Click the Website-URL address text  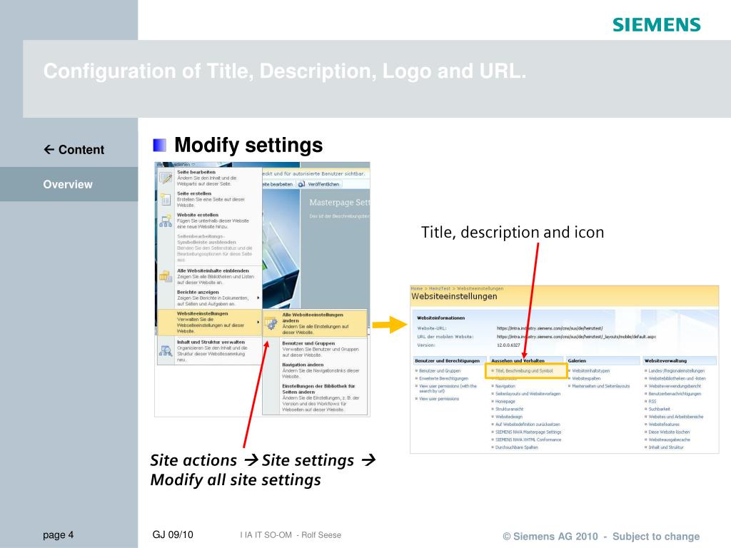(550, 328)
